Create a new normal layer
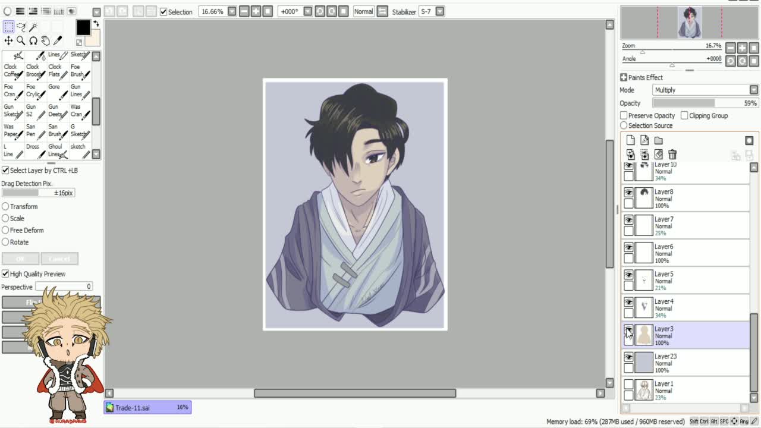The width and height of the screenshot is (761, 428). (x=630, y=140)
